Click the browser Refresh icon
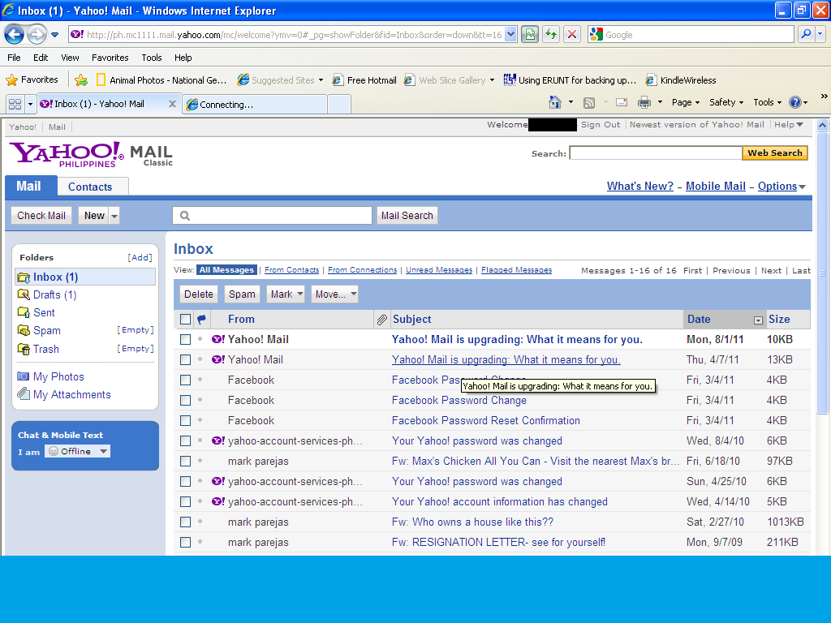 [x=551, y=34]
